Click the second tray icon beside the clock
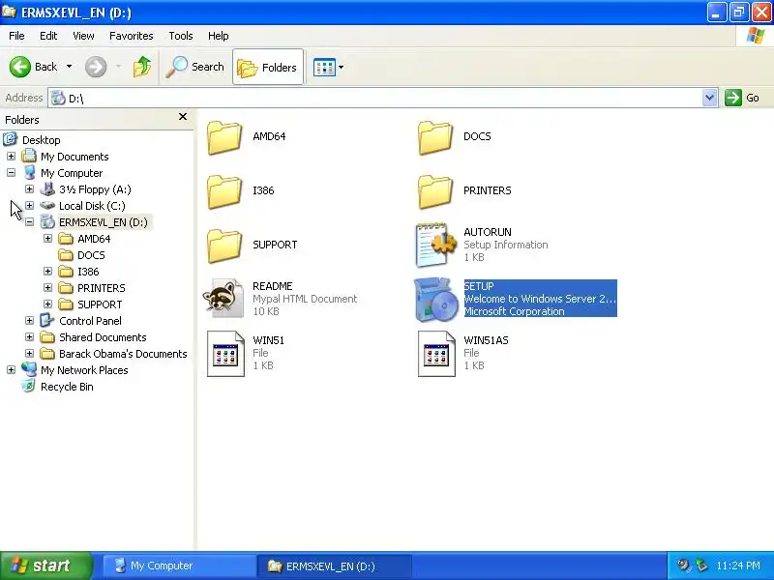 700,565
